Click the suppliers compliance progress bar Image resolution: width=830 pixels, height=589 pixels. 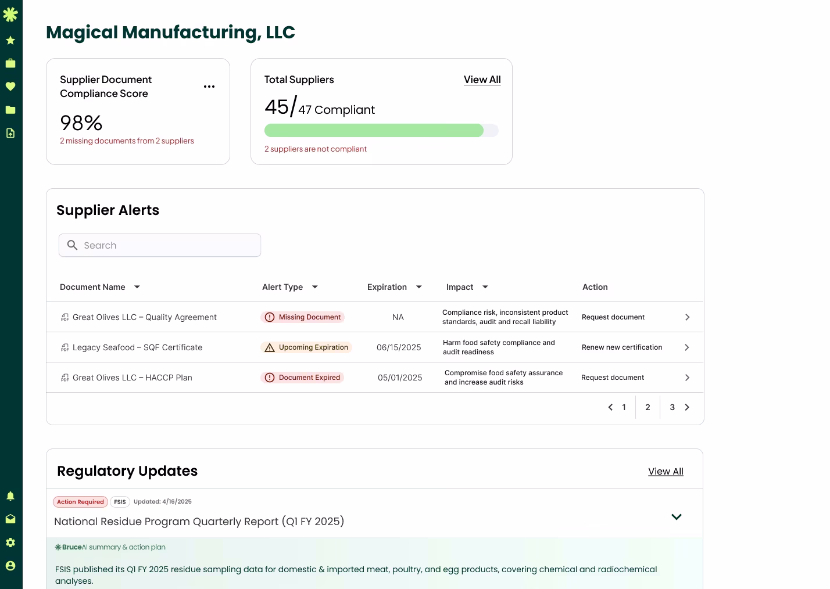click(x=381, y=131)
